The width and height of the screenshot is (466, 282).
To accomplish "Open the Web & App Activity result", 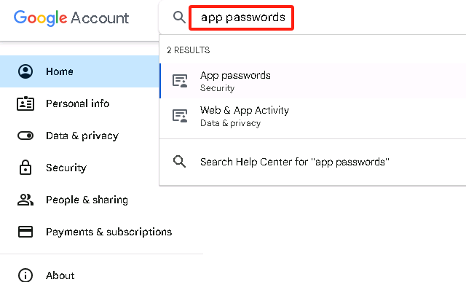I will pos(312,116).
